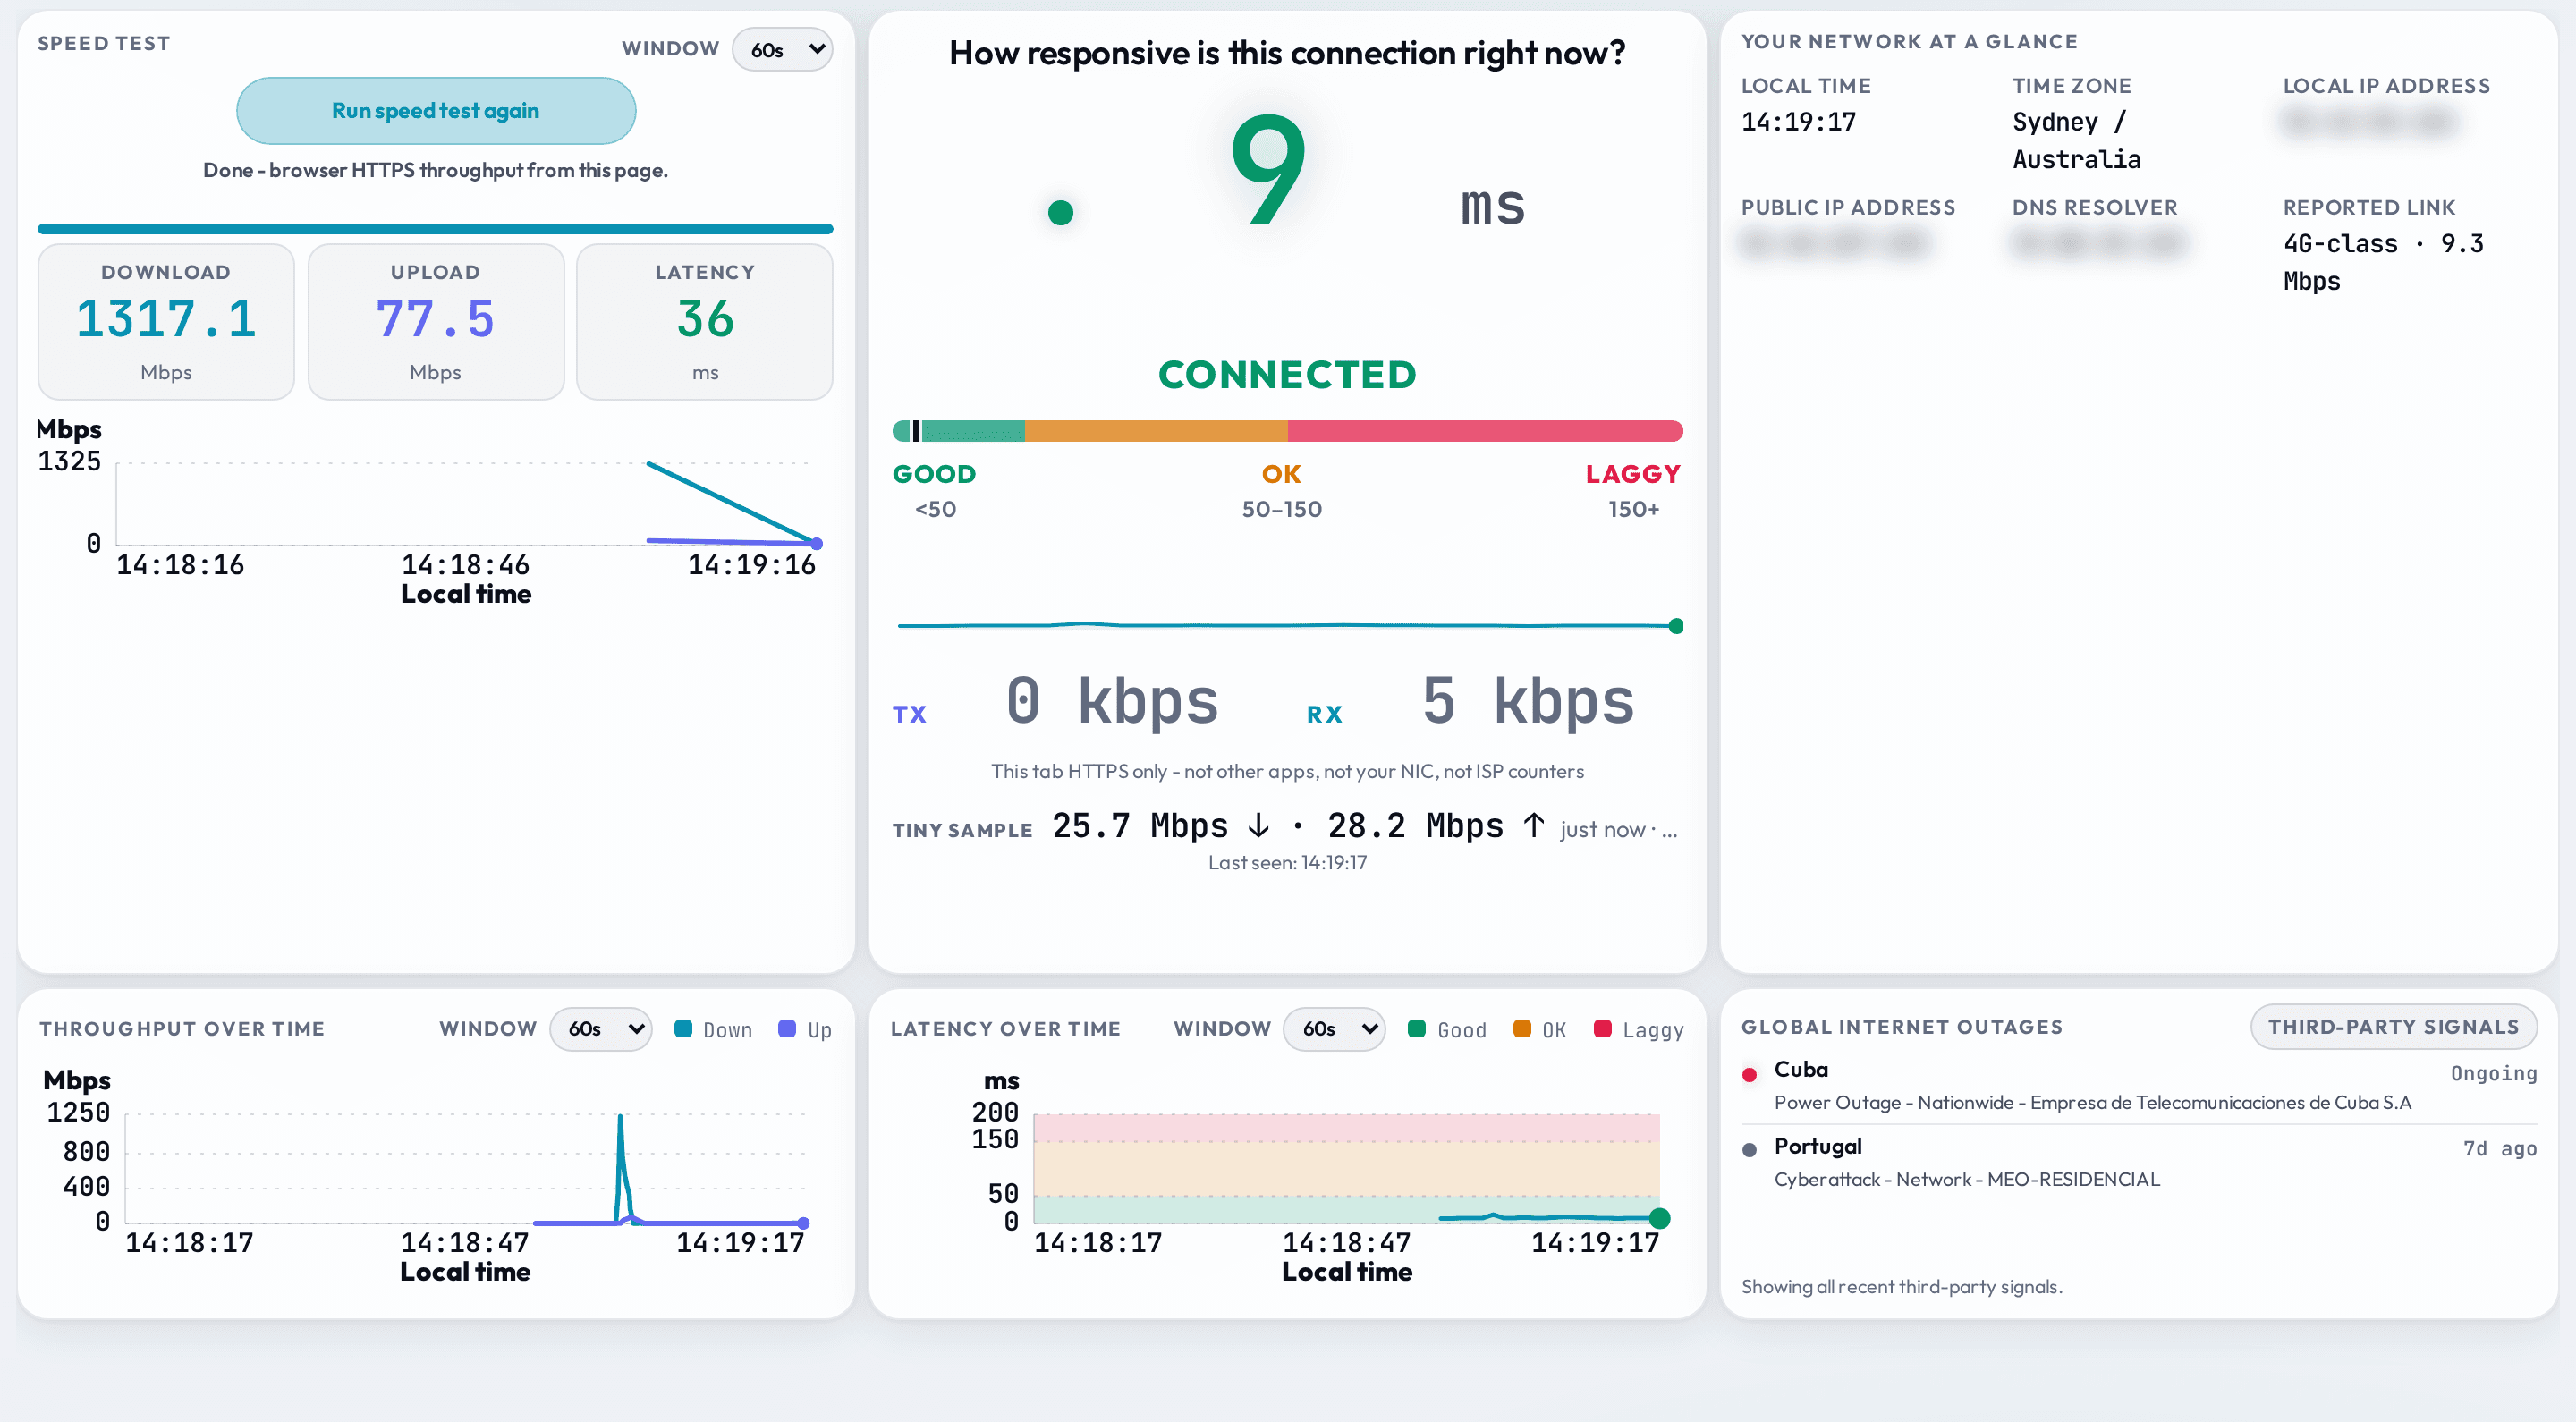Click the 28.2 Mbps upload sample value
Screen dimensions: 2576x1422
[x=1436, y=826]
